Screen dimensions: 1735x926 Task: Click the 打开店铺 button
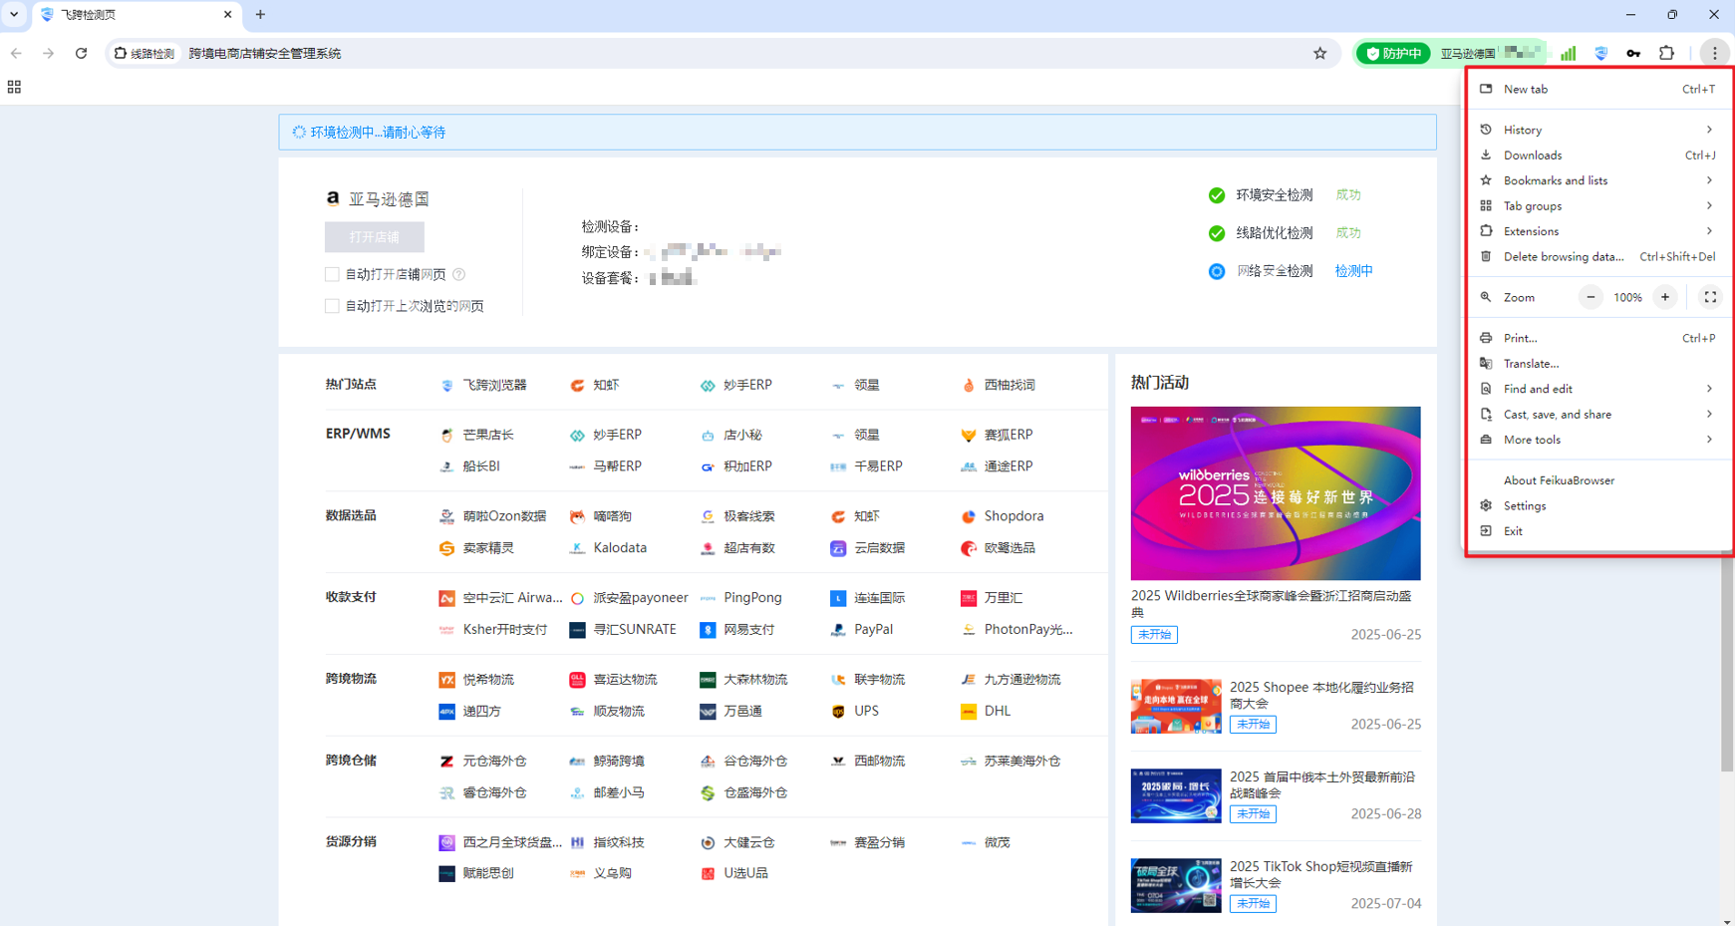pos(375,237)
